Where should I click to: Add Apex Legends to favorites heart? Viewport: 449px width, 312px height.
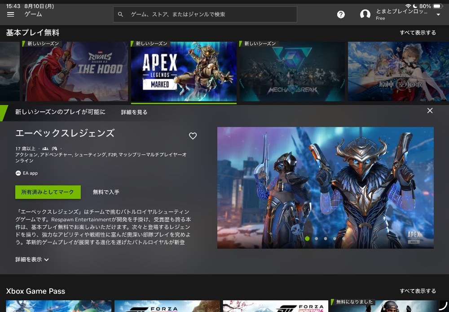193,136
